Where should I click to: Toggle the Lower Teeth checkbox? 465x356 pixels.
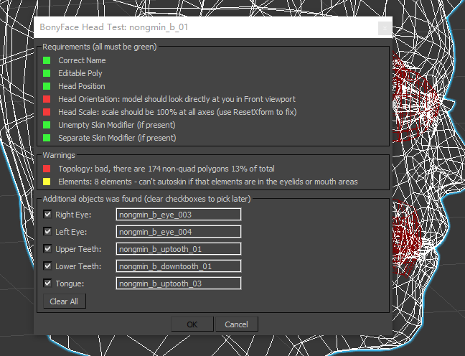click(47, 266)
